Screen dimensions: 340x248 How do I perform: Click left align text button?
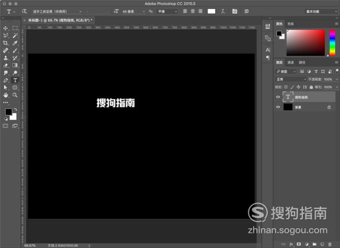click(185, 11)
